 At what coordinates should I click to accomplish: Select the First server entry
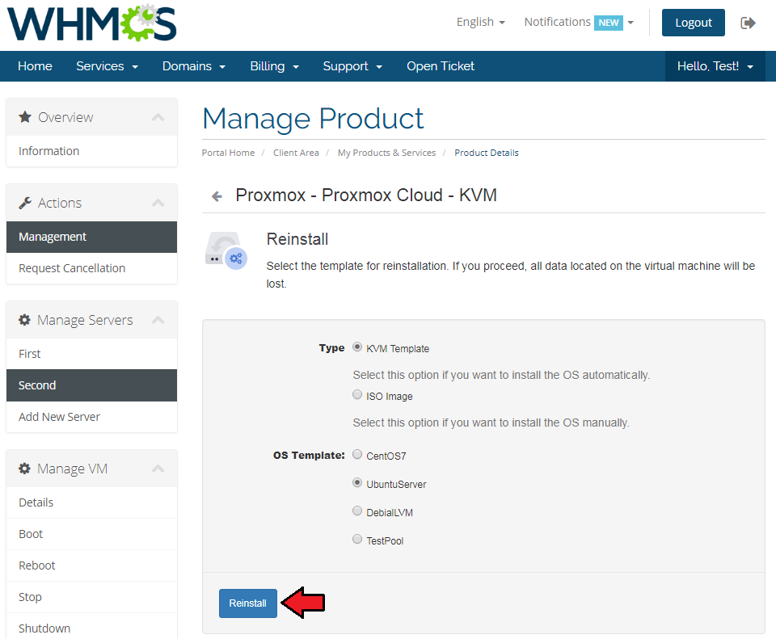click(x=91, y=354)
